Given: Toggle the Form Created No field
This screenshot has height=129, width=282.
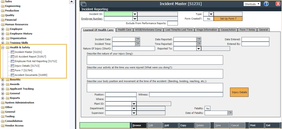Looking at the screenshot, I should (208, 19).
